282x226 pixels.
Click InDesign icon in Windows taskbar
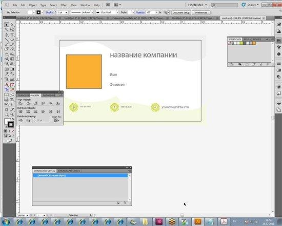159,221
